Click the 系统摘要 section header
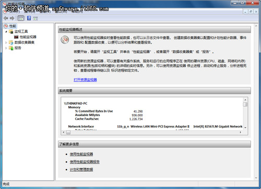The width and height of the screenshot is (261, 189). click(155, 91)
